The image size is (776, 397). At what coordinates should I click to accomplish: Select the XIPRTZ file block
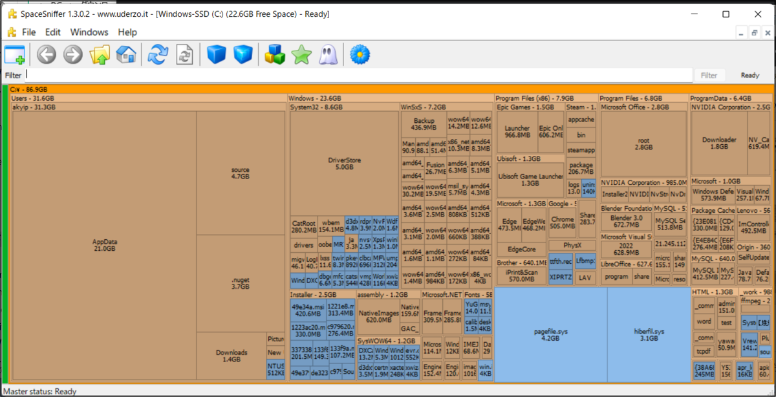tap(561, 277)
